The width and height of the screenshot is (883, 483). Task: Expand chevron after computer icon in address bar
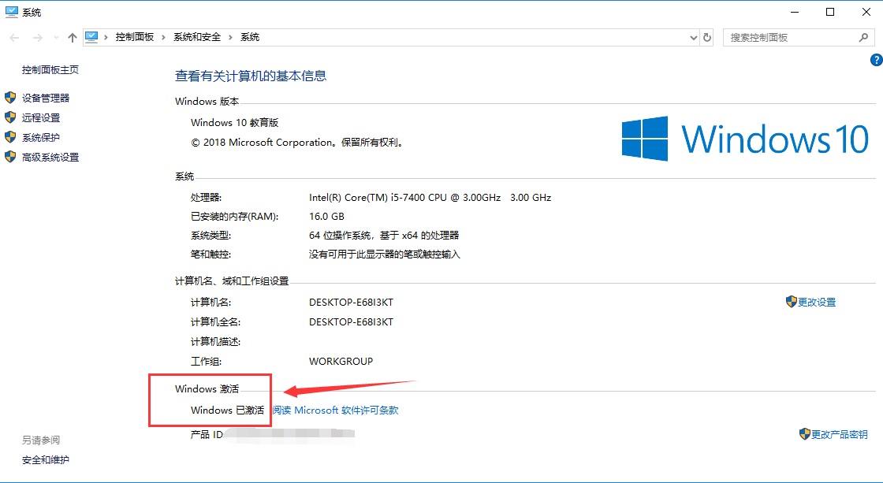coord(106,37)
